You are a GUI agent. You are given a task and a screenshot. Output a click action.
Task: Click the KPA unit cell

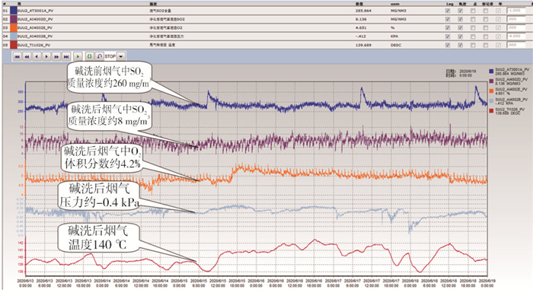coord(394,37)
